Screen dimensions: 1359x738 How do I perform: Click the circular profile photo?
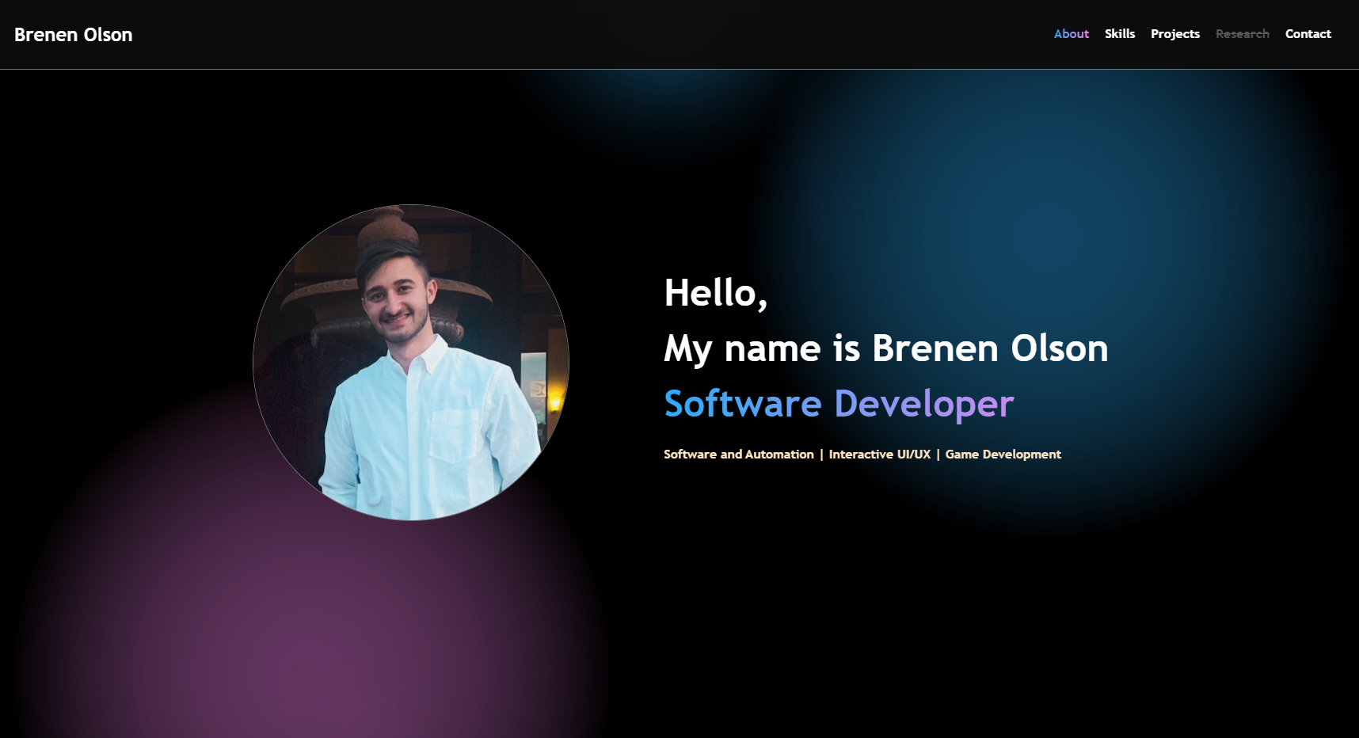point(411,363)
